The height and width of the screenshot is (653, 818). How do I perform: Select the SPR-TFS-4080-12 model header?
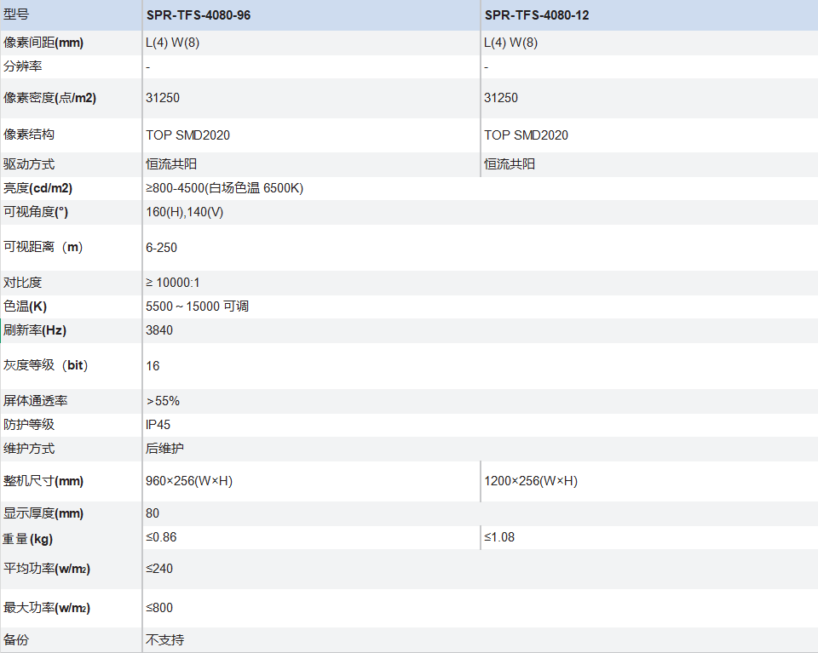tap(537, 15)
